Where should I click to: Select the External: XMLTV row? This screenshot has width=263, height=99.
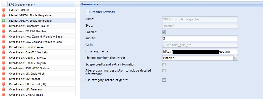pyautogui.click(x=38, y=10)
